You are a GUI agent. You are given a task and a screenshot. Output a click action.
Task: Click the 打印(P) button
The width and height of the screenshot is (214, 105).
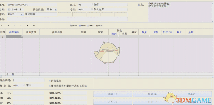[113, 102]
